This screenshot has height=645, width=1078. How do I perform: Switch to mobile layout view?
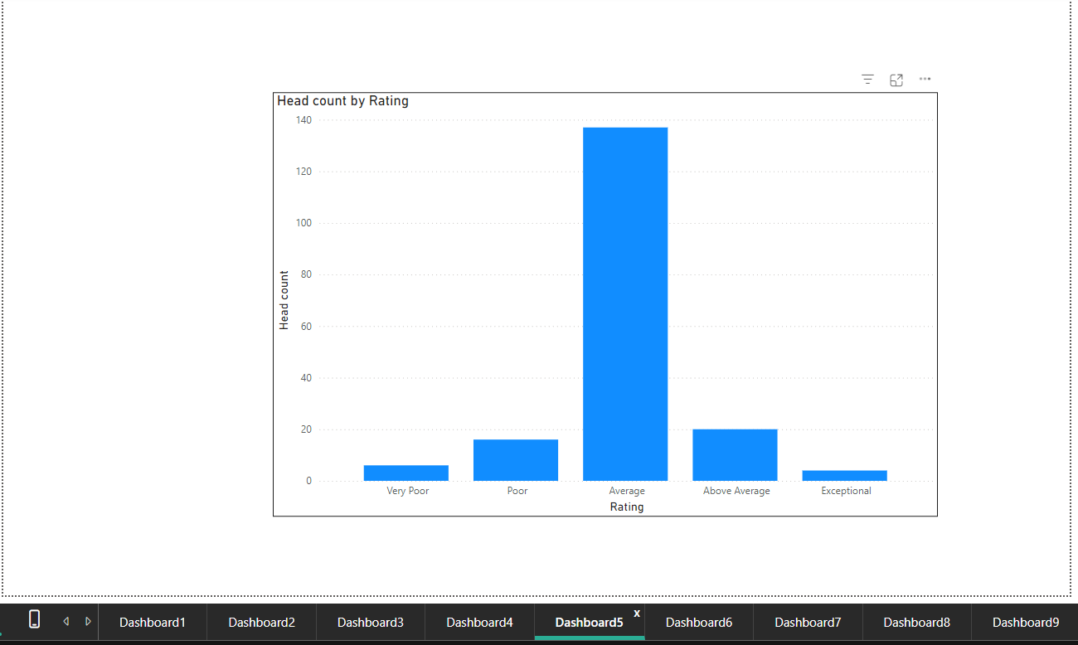pyautogui.click(x=34, y=620)
